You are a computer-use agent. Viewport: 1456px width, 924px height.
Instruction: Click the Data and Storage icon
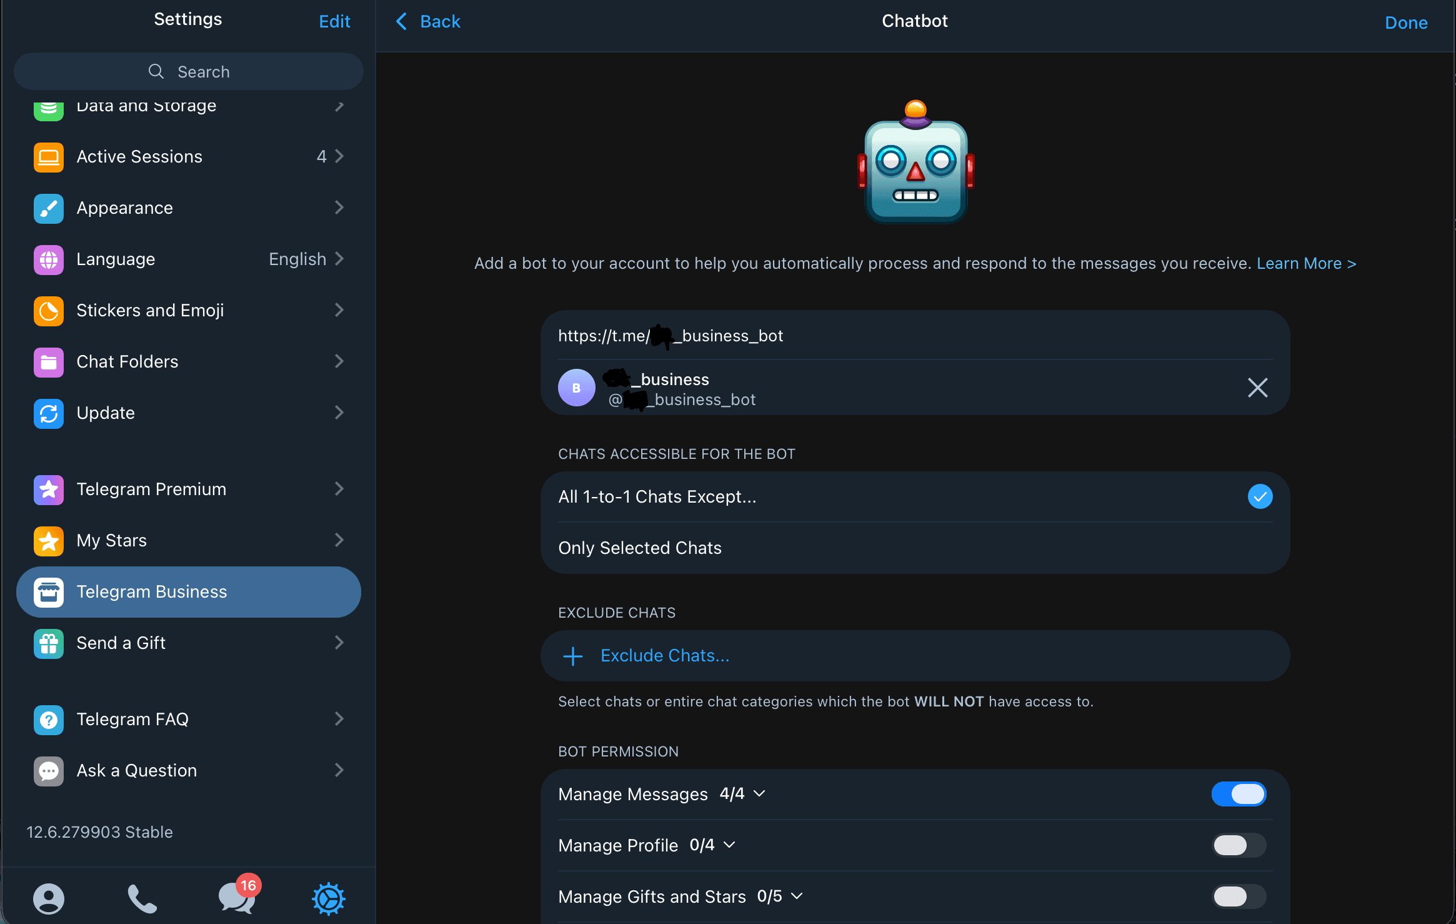[x=49, y=111]
